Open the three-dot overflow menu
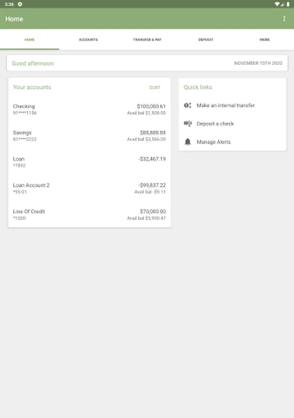The height and width of the screenshot is (418, 294). click(284, 19)
